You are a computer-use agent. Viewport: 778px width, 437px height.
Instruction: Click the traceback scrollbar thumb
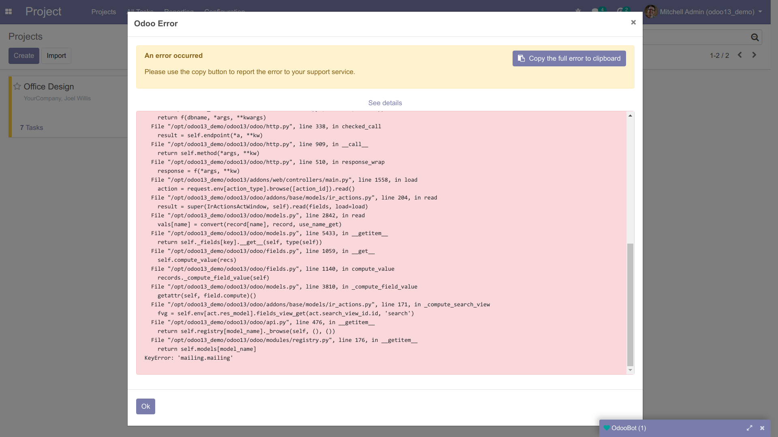(x=630, y=305)
